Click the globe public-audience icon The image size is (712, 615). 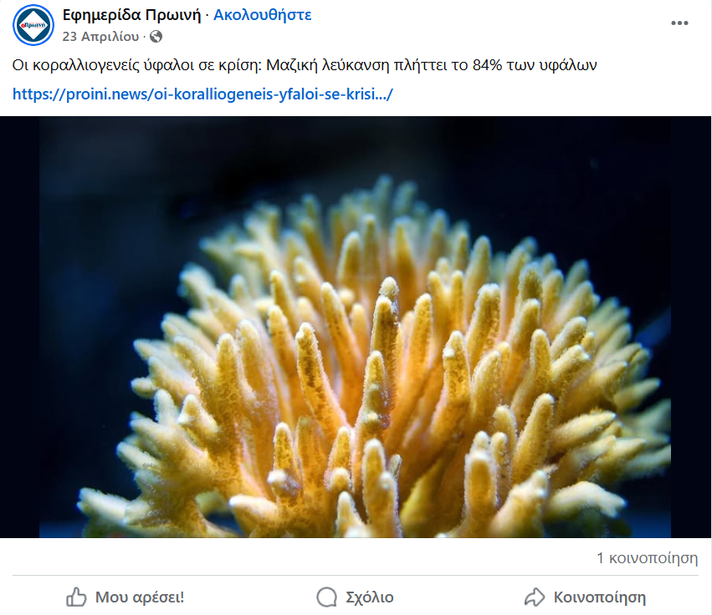[x=156, y=37]
